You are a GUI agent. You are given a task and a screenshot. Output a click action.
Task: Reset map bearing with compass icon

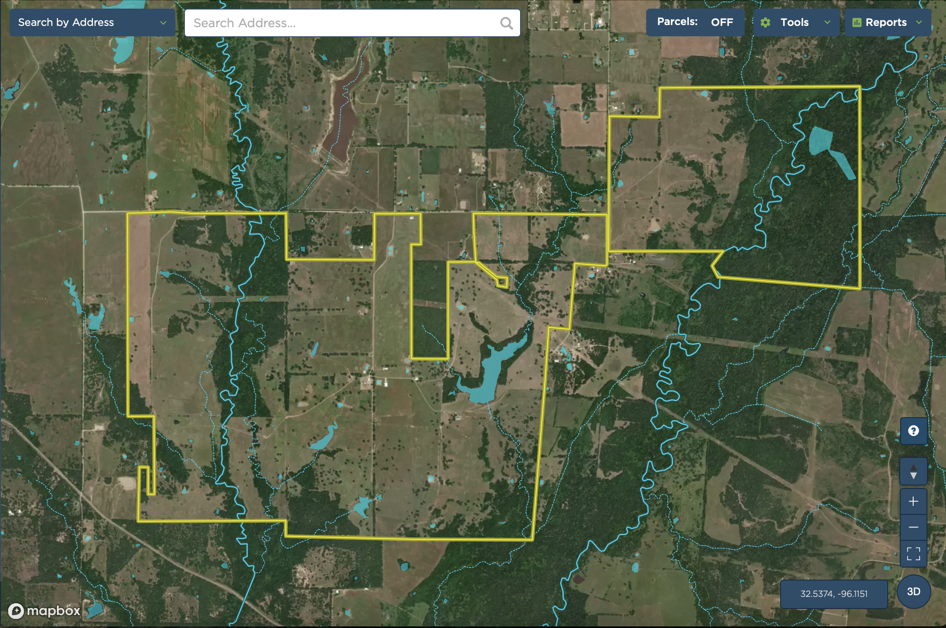913,471
